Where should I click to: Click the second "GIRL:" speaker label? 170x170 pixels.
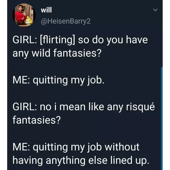[23, 108]
